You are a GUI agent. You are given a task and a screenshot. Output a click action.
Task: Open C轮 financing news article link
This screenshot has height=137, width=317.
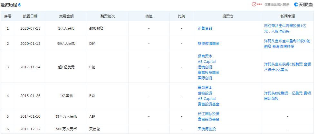point(287,67)
